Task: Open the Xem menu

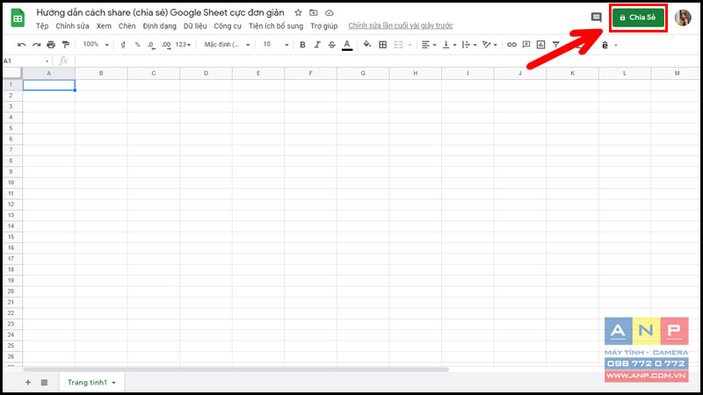Action: click(104, 26)
